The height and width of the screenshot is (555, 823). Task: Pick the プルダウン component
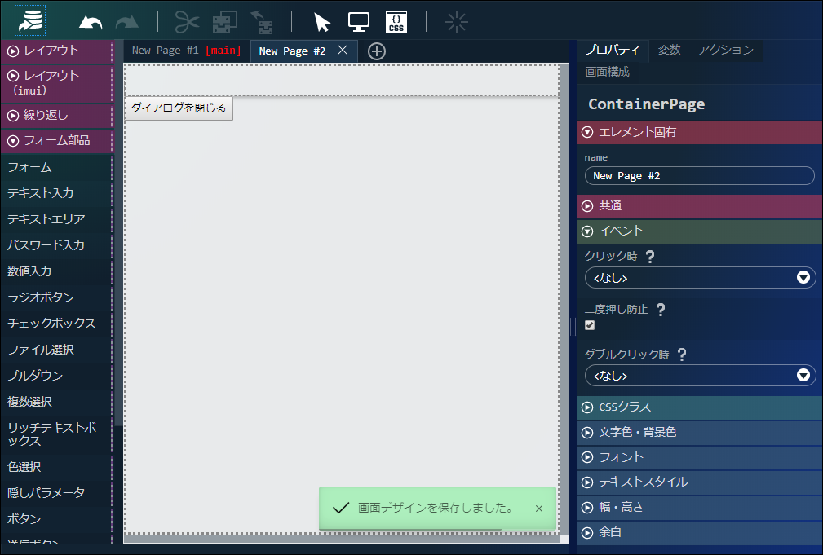pyautogui.click(x=56, y=376)
